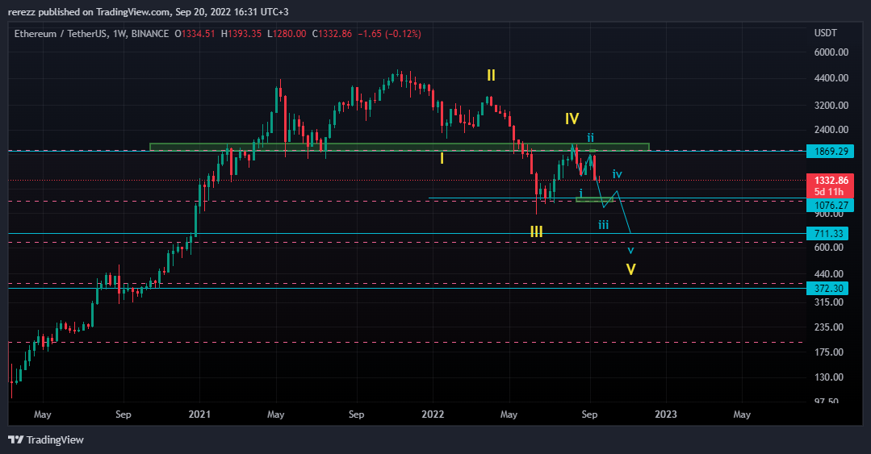Screen dimensions: 871x454
Task: Select the yellow wave II label
Action: [x=491, y=76]
